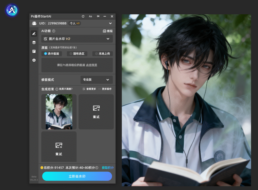258x190 pixels.
Task: Select the 选中图层 radio option
Action: (x=52, y=54)
